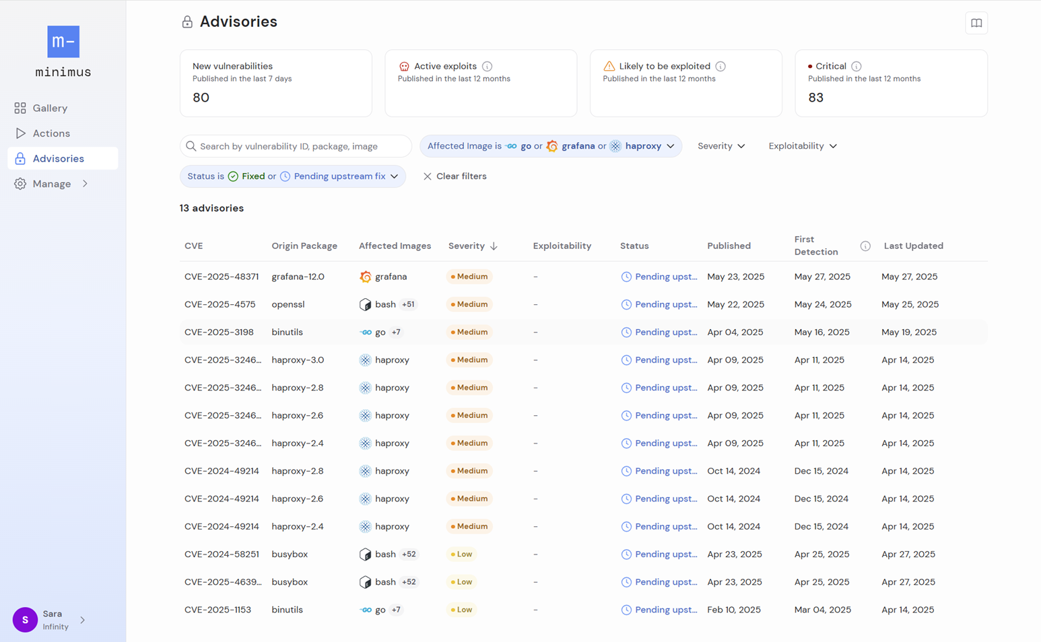Click the grafana icon in CVE-2025-48371 row
The width and height of the screenshot is (1041, 642).
(365, 277)
